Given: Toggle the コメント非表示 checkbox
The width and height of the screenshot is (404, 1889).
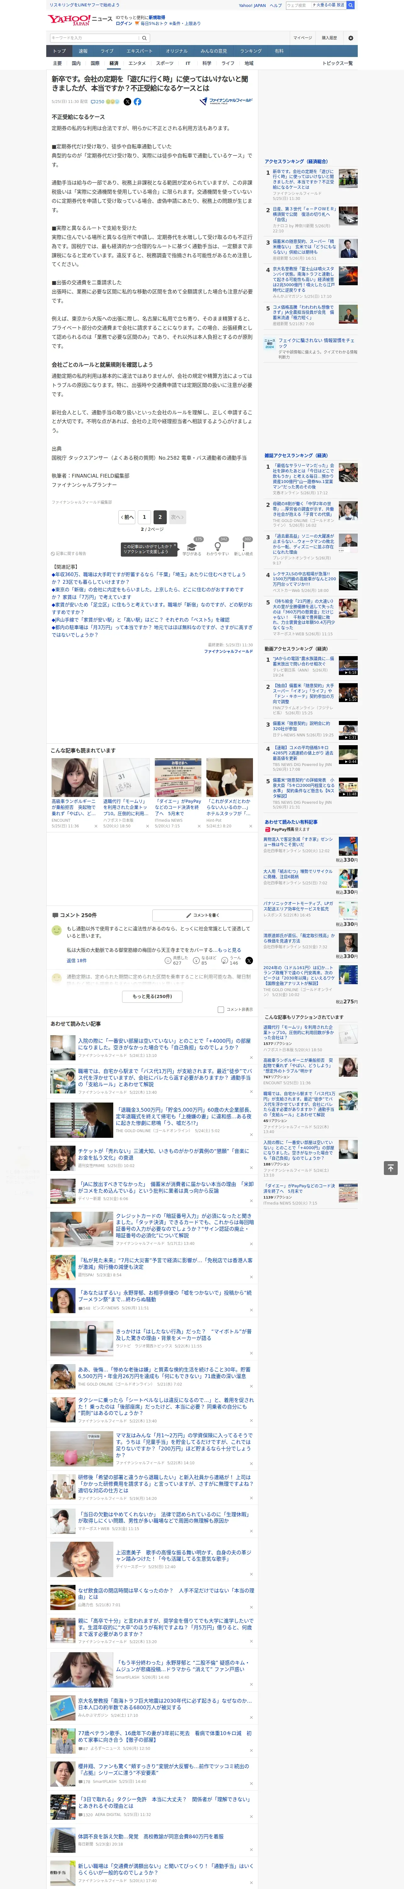Looking at the screenshot, I should pyautogui.click(x=221, y=1009).
